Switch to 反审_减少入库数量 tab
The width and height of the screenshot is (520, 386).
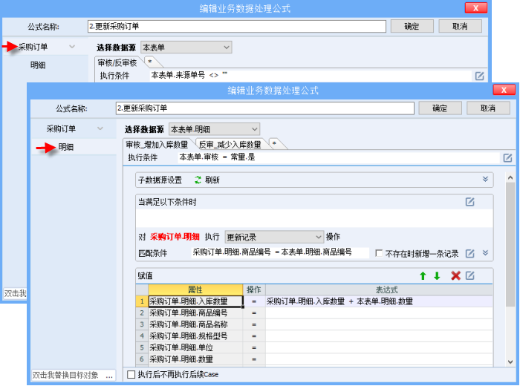pyautogui.click(x=230, y=145)
